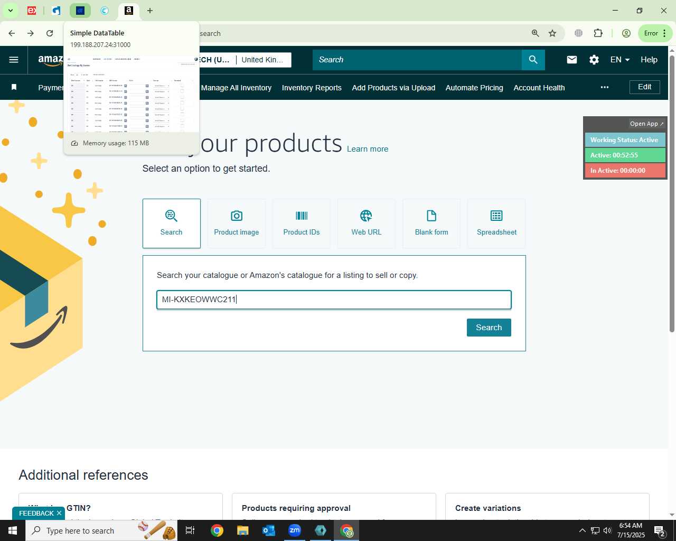
Task: Open Automate Pricing menu item
Action: click(474, 88)
